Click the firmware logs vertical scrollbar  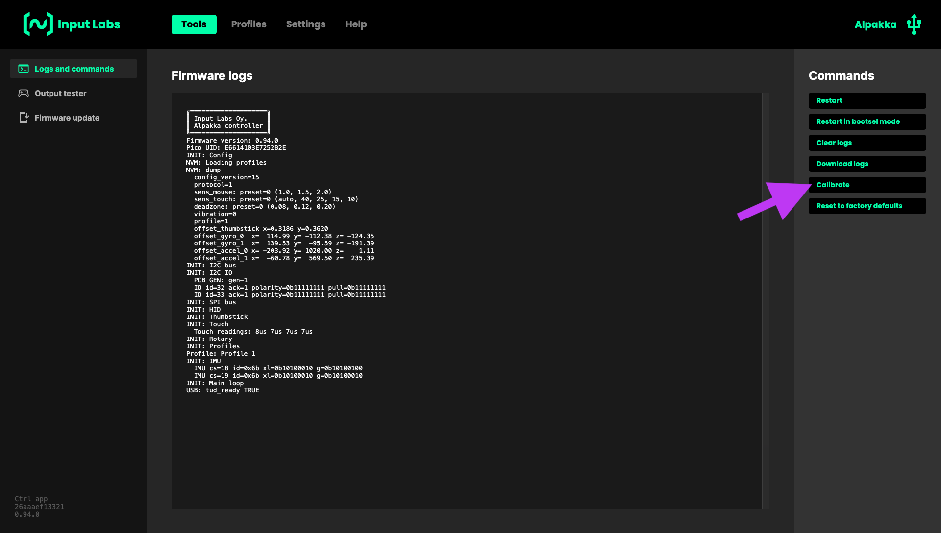[766, 300]
